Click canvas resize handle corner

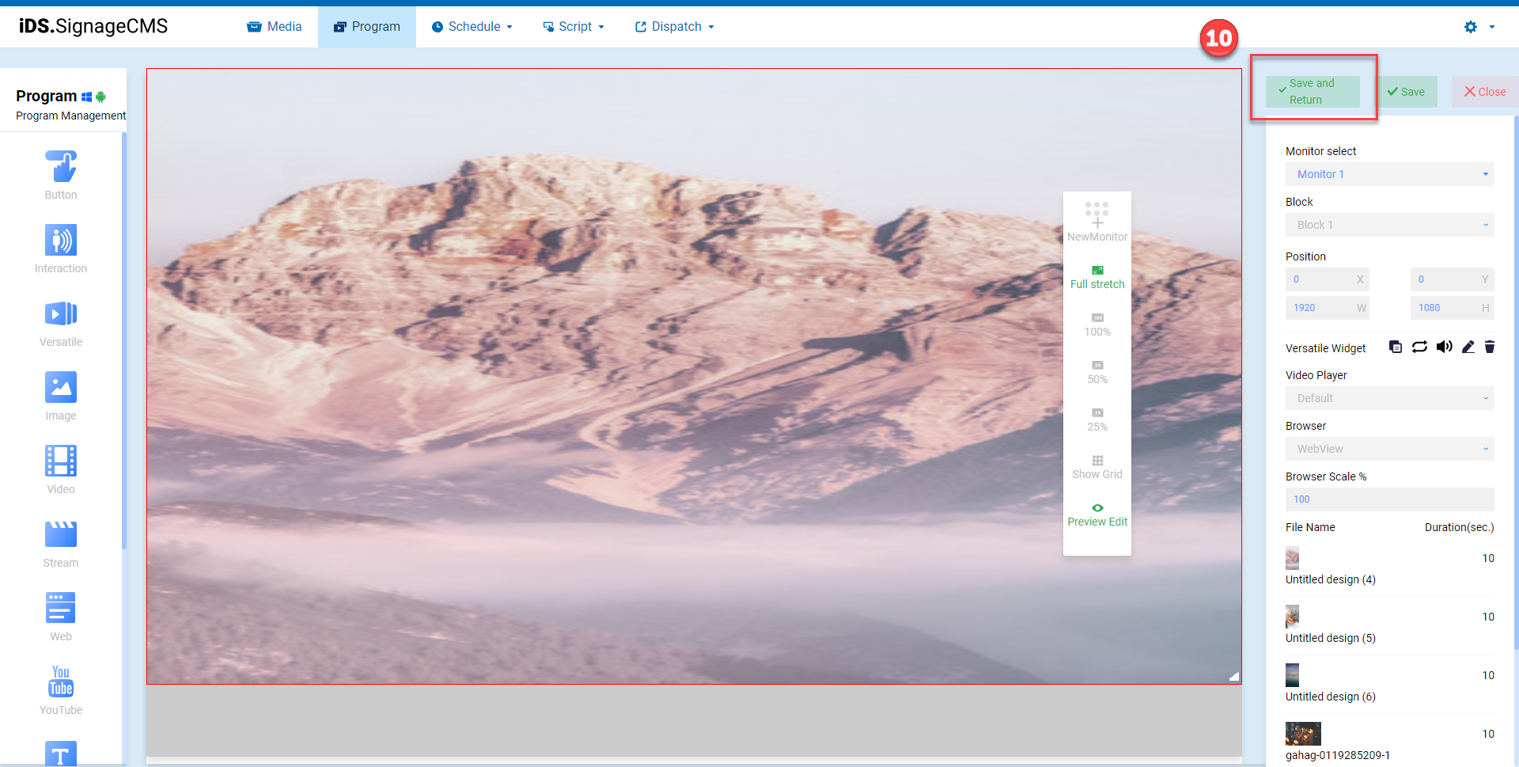click(1233, 676)
